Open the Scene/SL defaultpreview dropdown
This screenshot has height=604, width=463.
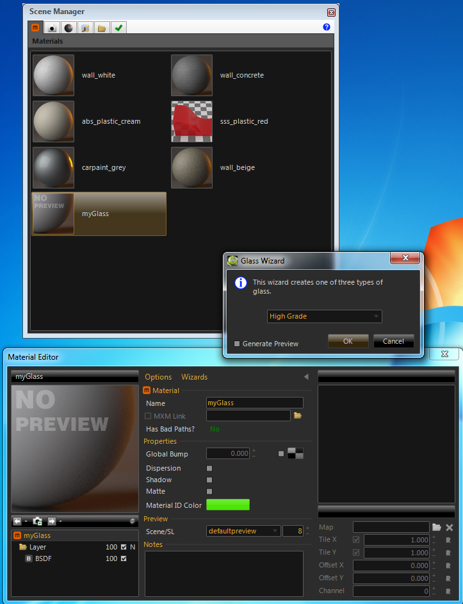point(243,531)
